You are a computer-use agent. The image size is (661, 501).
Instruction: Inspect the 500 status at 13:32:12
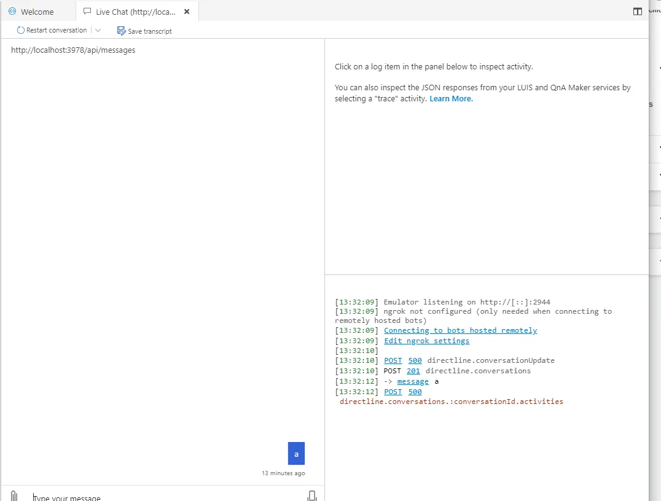point(415,392)
